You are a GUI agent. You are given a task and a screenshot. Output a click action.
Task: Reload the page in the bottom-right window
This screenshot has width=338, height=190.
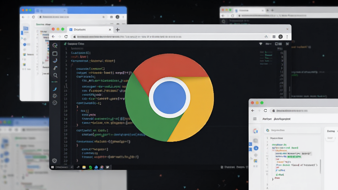(x=265, y=111)
